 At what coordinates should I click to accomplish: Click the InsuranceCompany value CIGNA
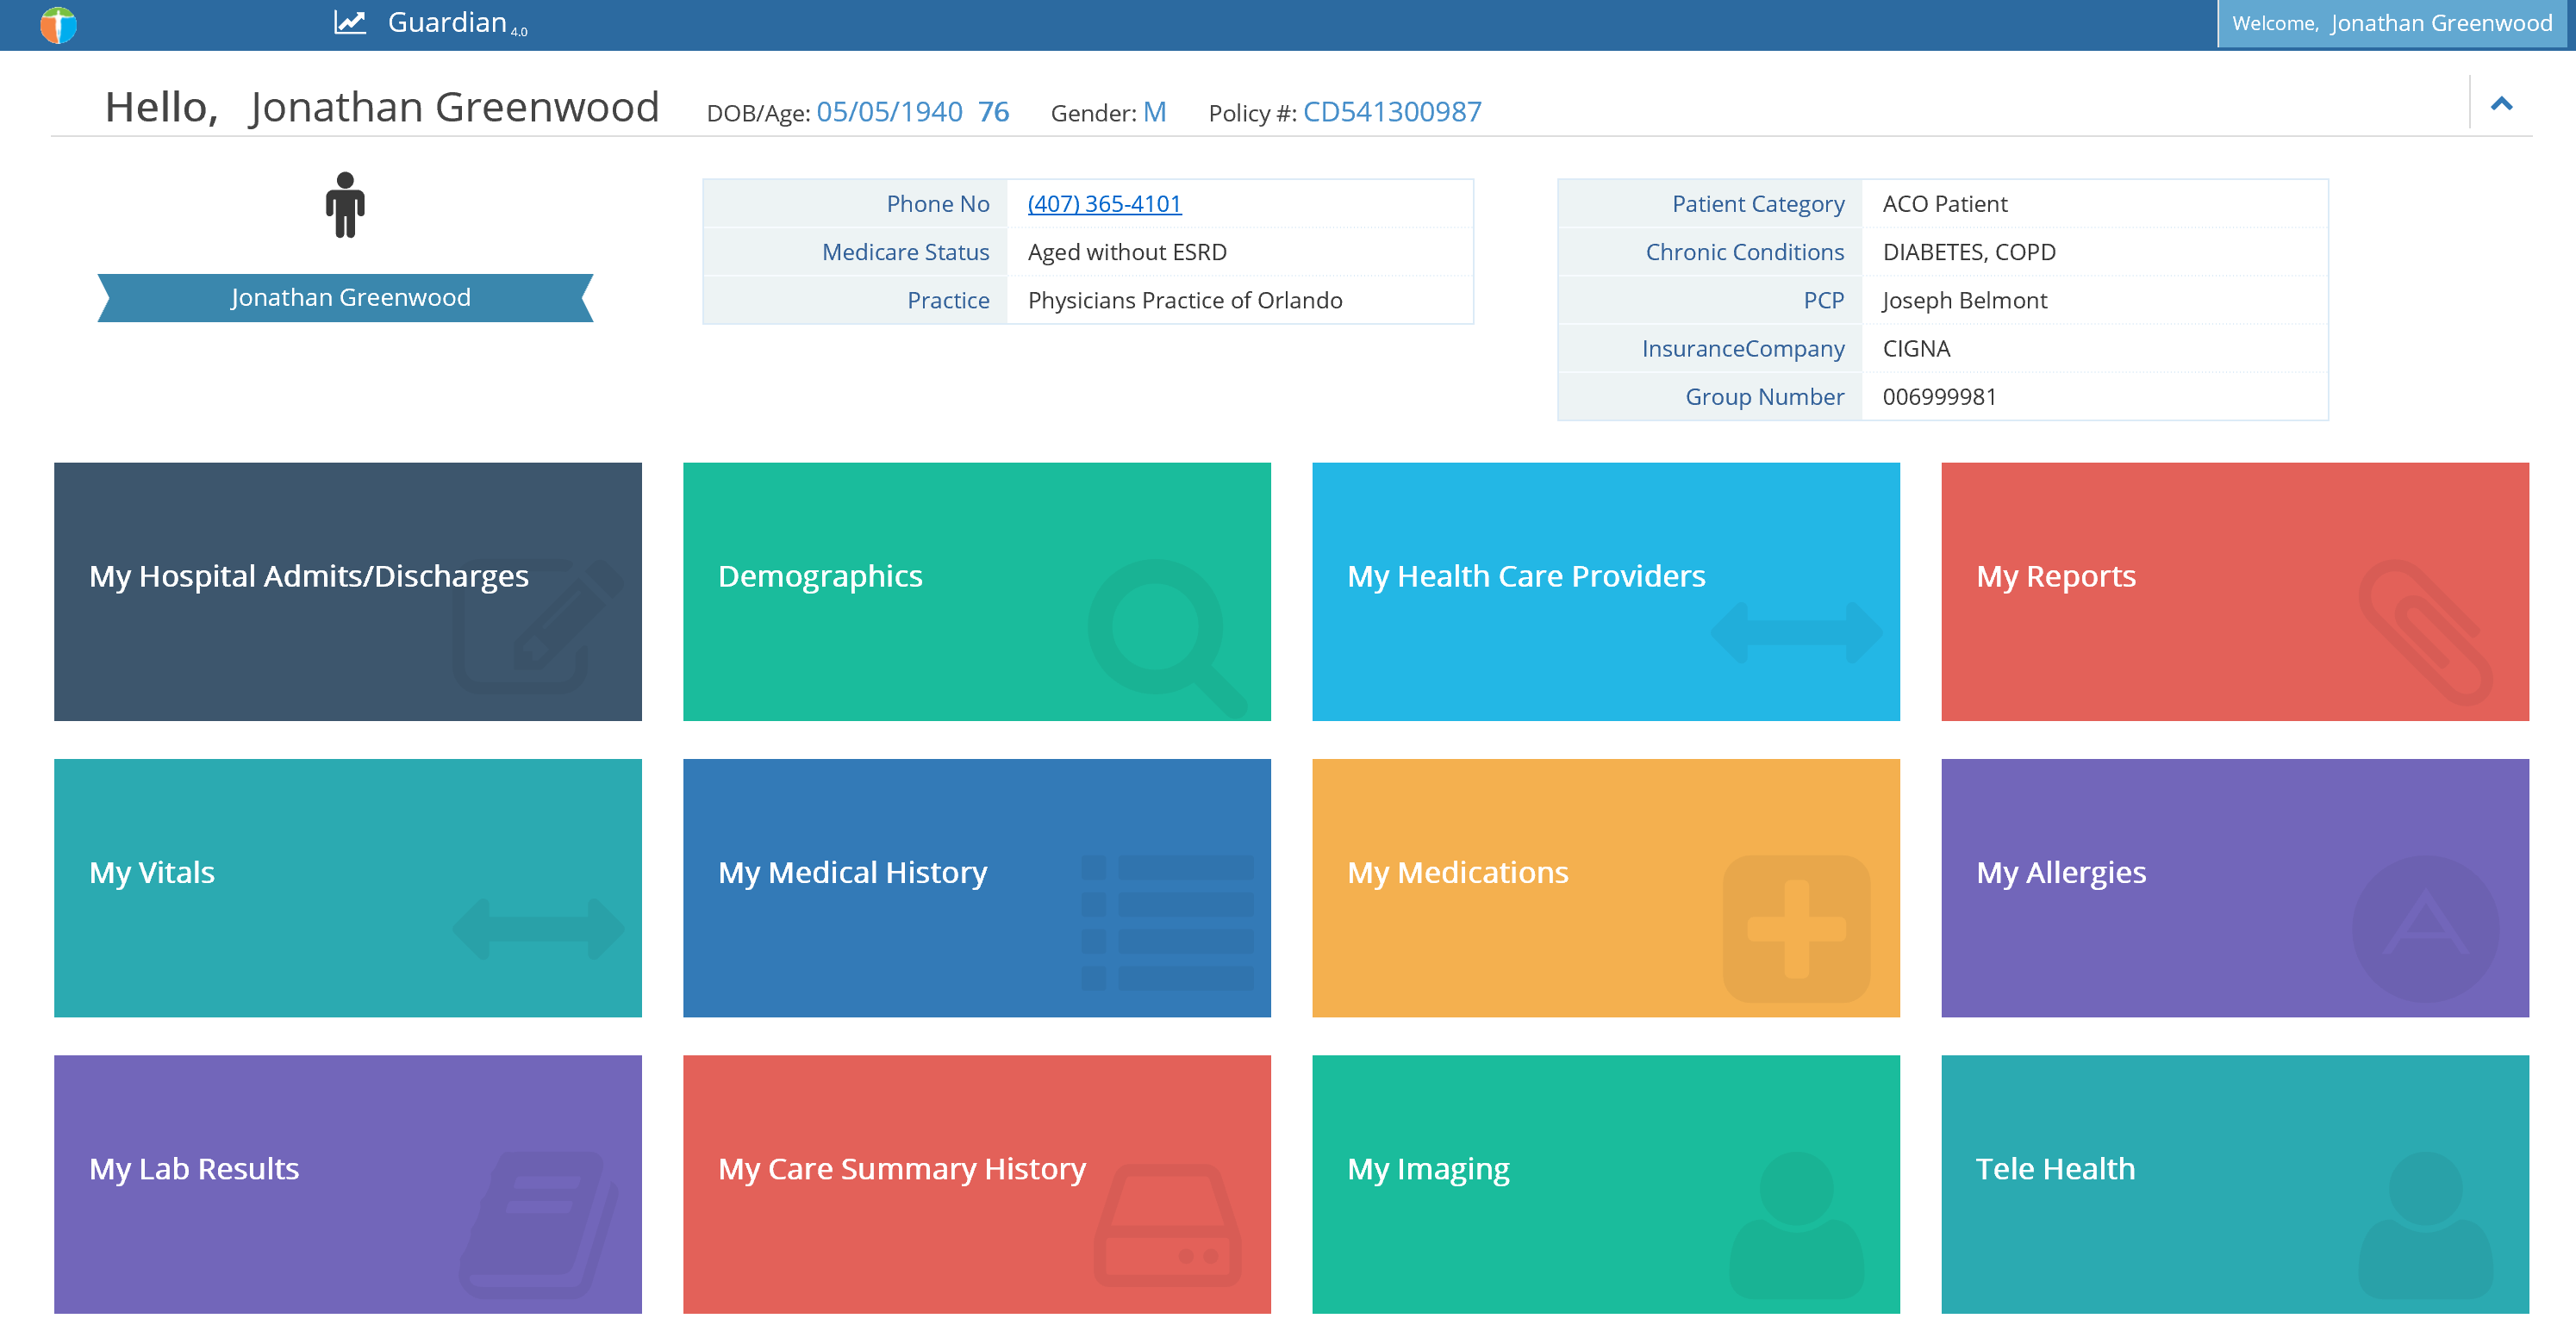tap(1916, 349)
